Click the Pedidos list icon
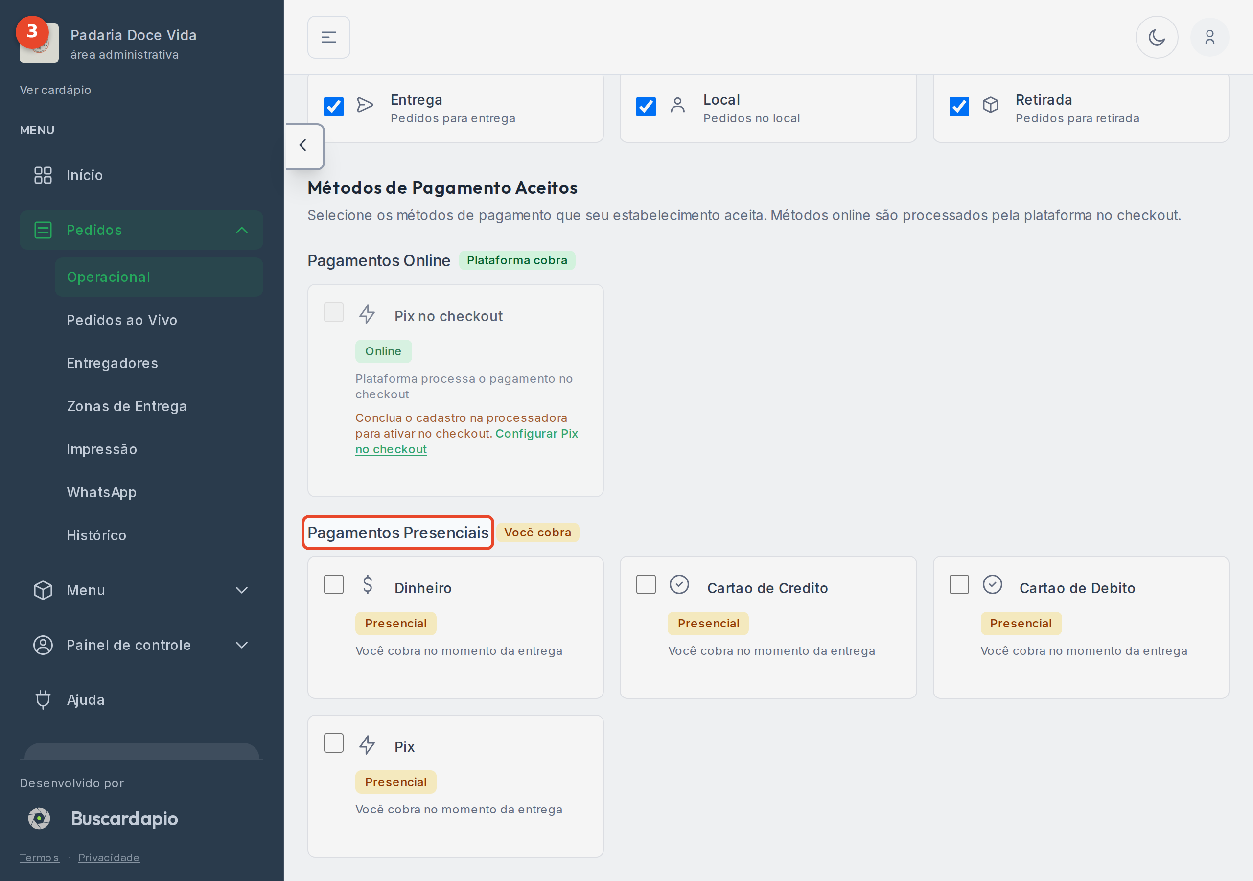 (x=43, y=230)
